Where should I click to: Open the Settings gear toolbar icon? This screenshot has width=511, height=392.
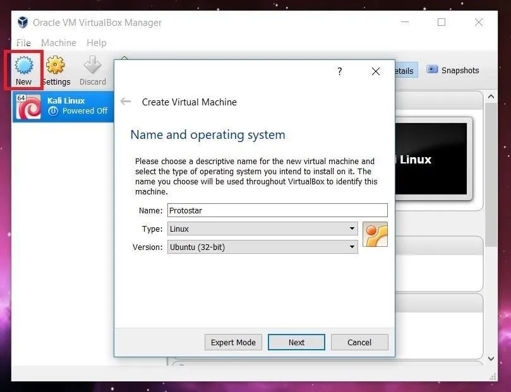(56, 64)
